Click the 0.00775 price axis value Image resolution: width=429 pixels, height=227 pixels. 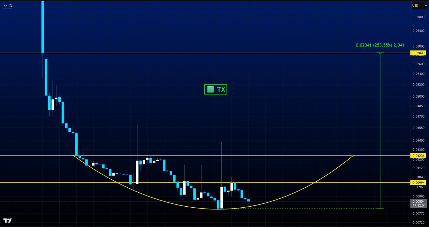tap(418, 213)
